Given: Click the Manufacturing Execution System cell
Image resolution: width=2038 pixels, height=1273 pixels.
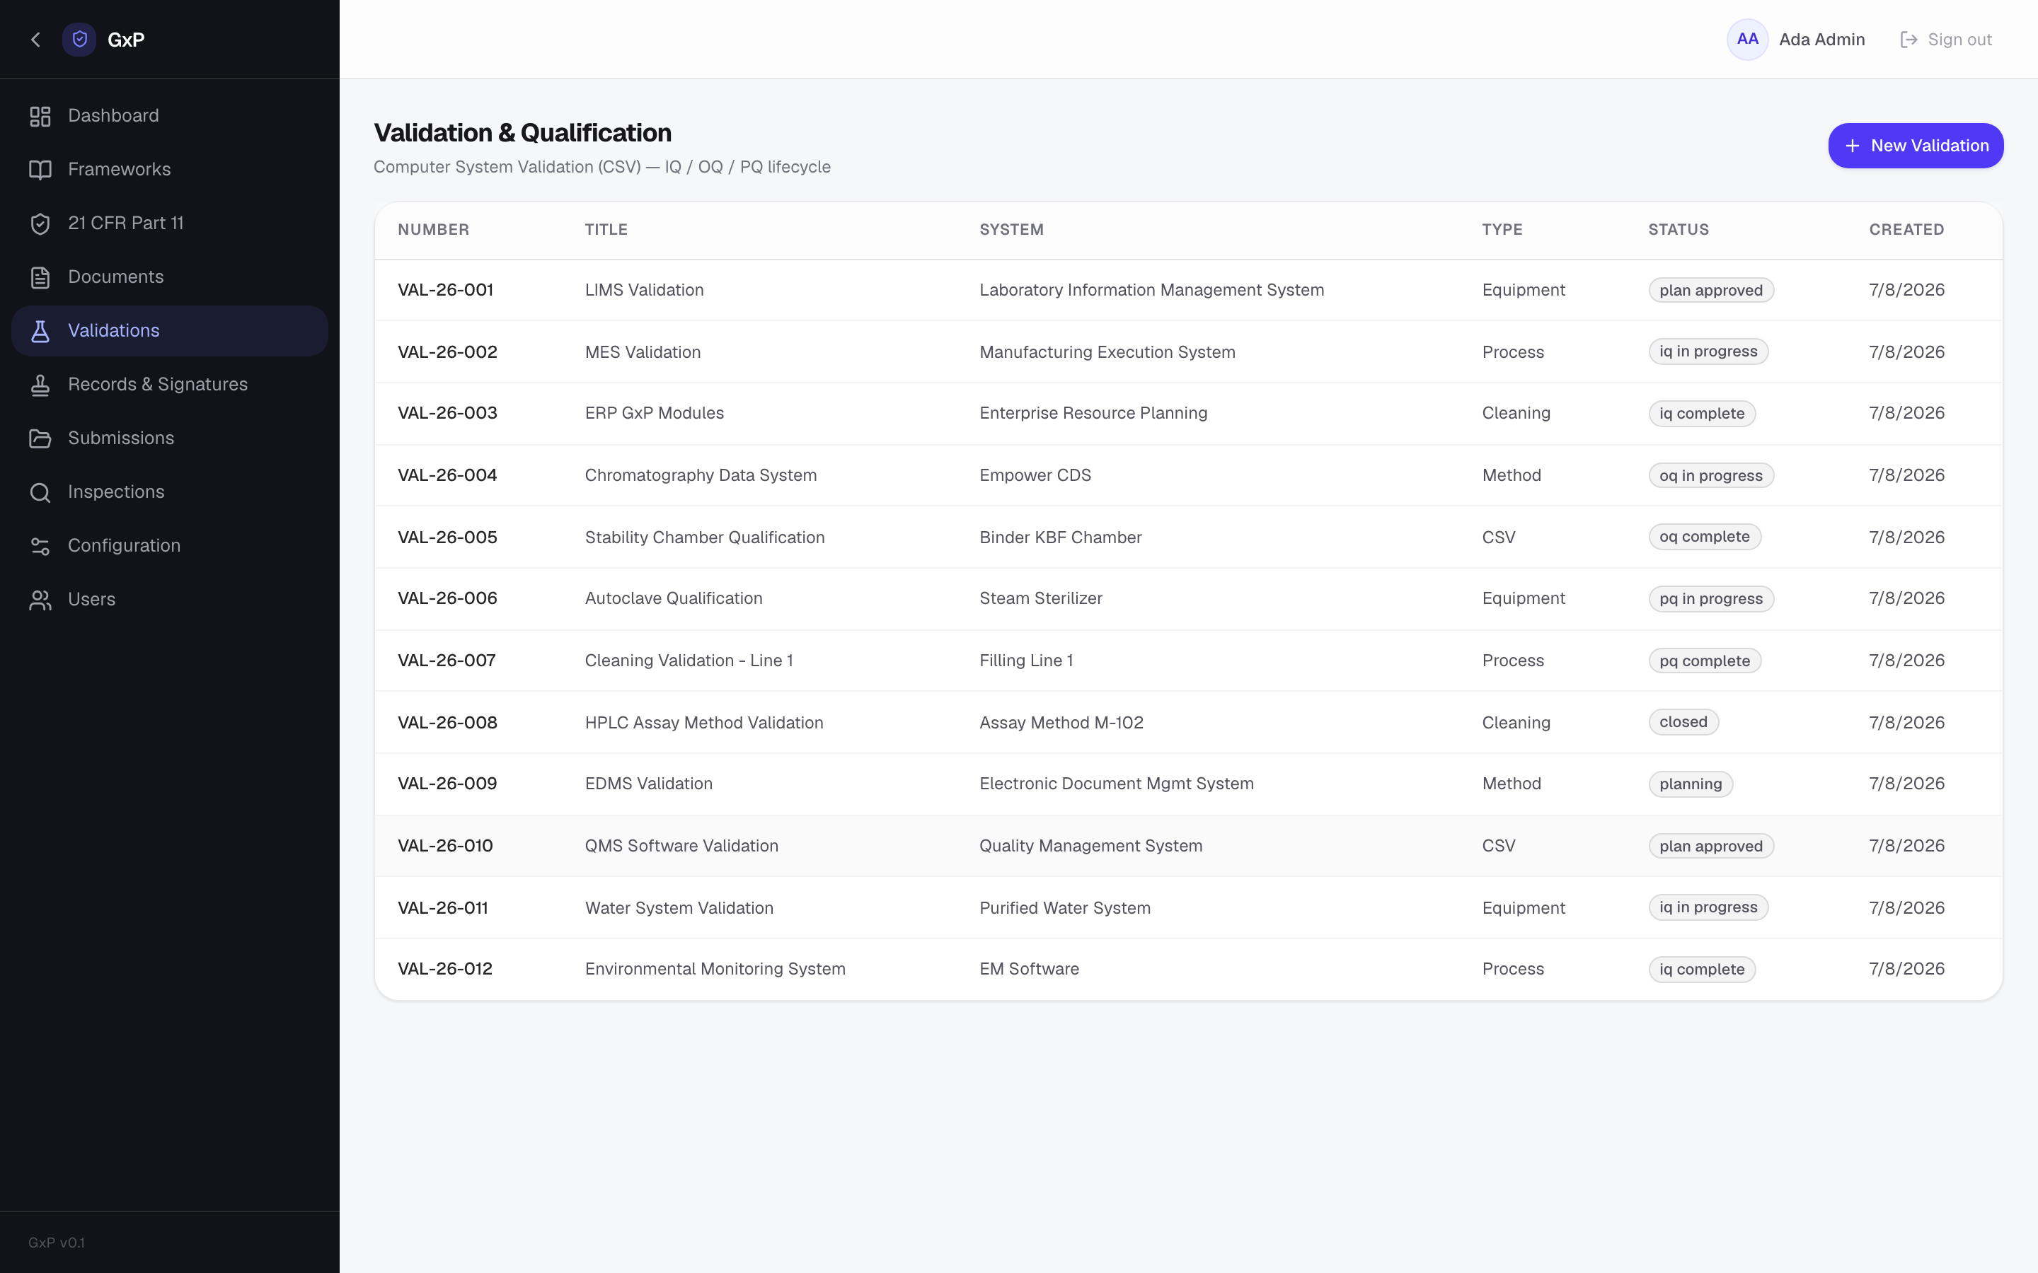Looking at the screenshot, I should point(1107,352).
